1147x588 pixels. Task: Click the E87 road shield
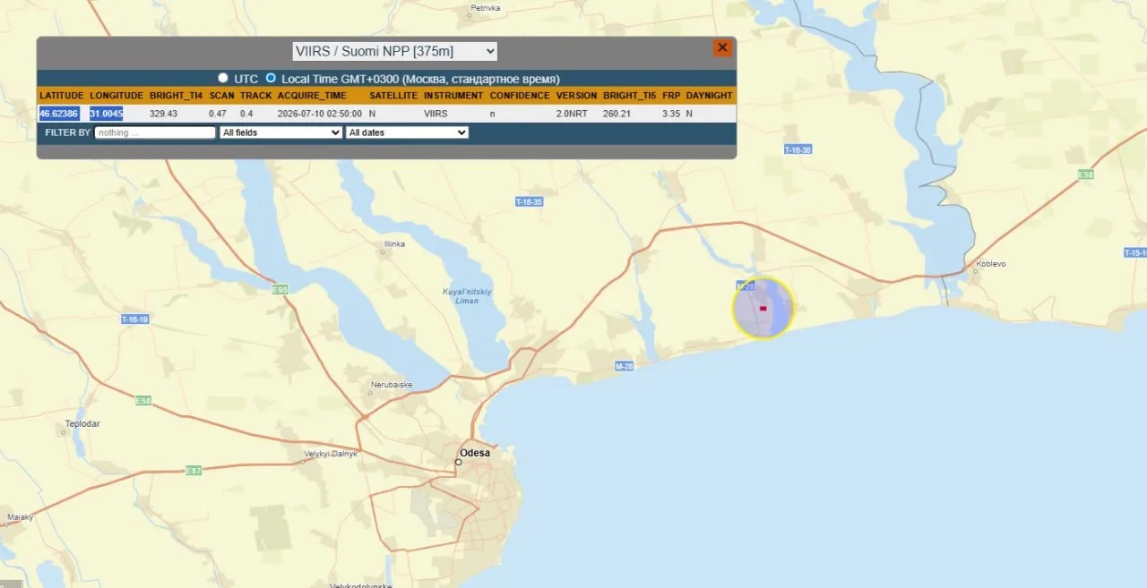194,471
